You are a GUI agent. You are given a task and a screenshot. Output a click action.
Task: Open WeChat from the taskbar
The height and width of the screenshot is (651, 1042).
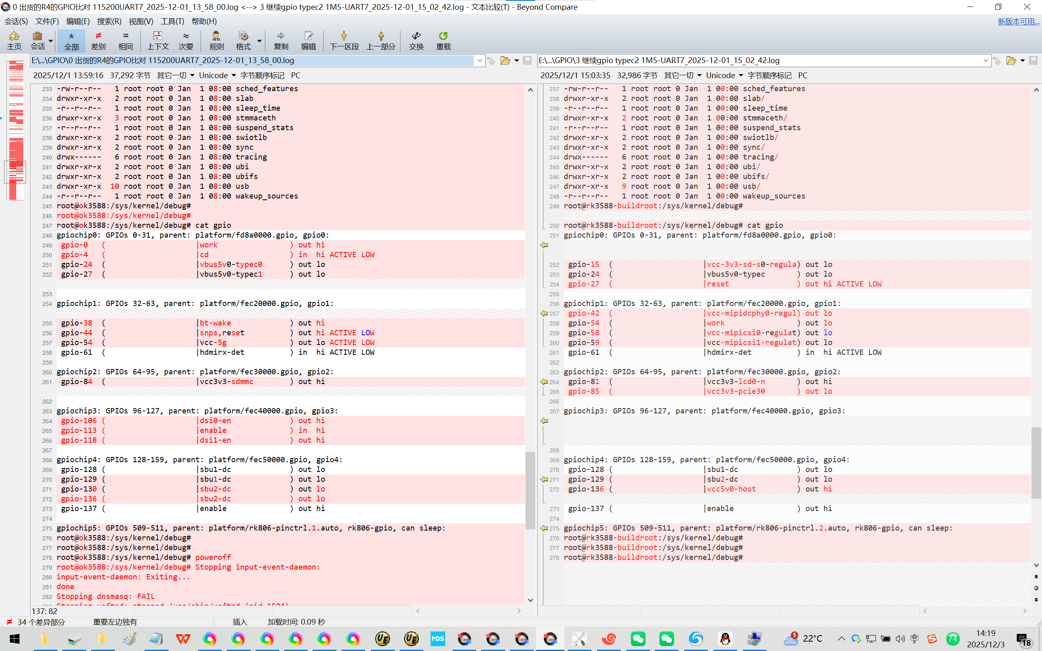[638, 638]
